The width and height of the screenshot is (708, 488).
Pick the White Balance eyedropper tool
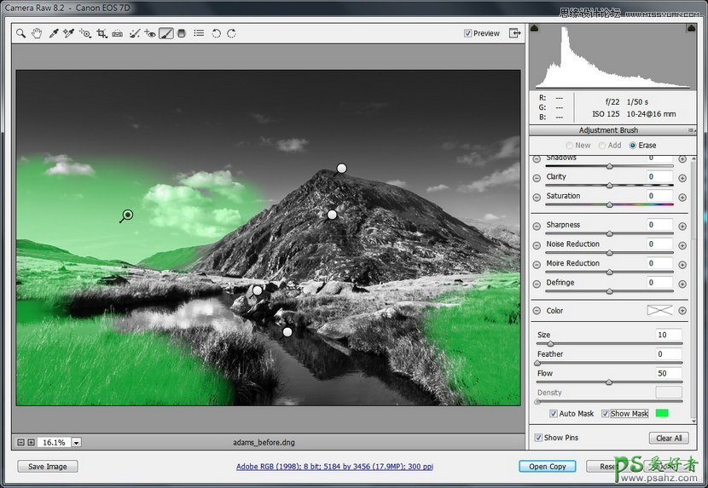click(x=53, y=34)
